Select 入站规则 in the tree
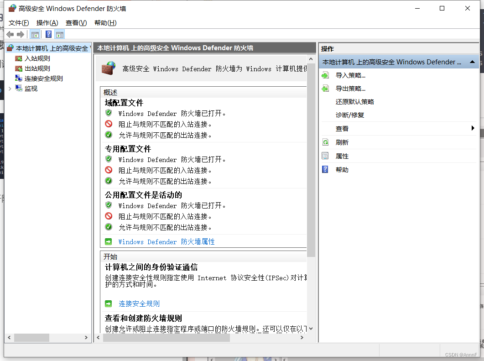The width and height of the screenshot is (484, 361). tap(37, 58)
